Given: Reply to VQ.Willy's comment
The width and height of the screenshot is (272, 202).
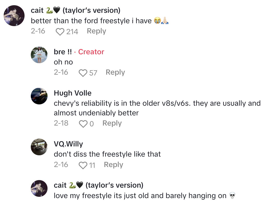Looking at the screenshot, I should coord(113,165).
